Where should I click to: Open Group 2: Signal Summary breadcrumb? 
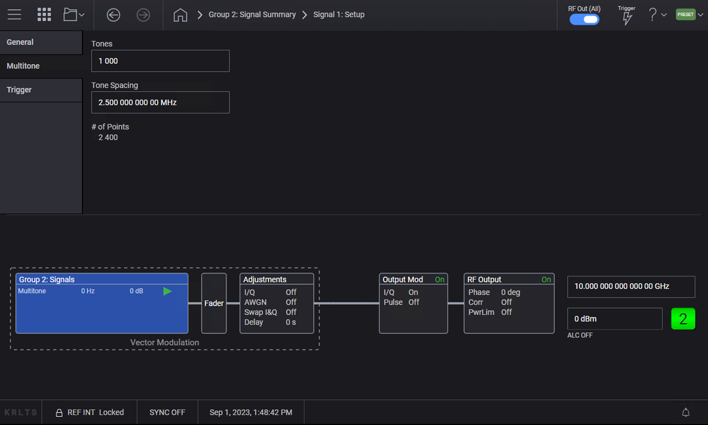tap(252, 15)
